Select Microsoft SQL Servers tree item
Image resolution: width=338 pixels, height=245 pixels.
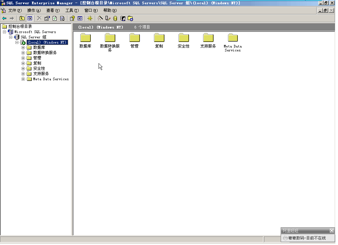[x=35, y=32]
